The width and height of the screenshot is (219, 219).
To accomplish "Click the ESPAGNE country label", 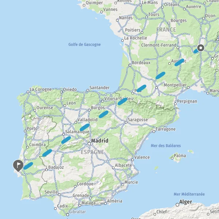I will tap(92, 152).
